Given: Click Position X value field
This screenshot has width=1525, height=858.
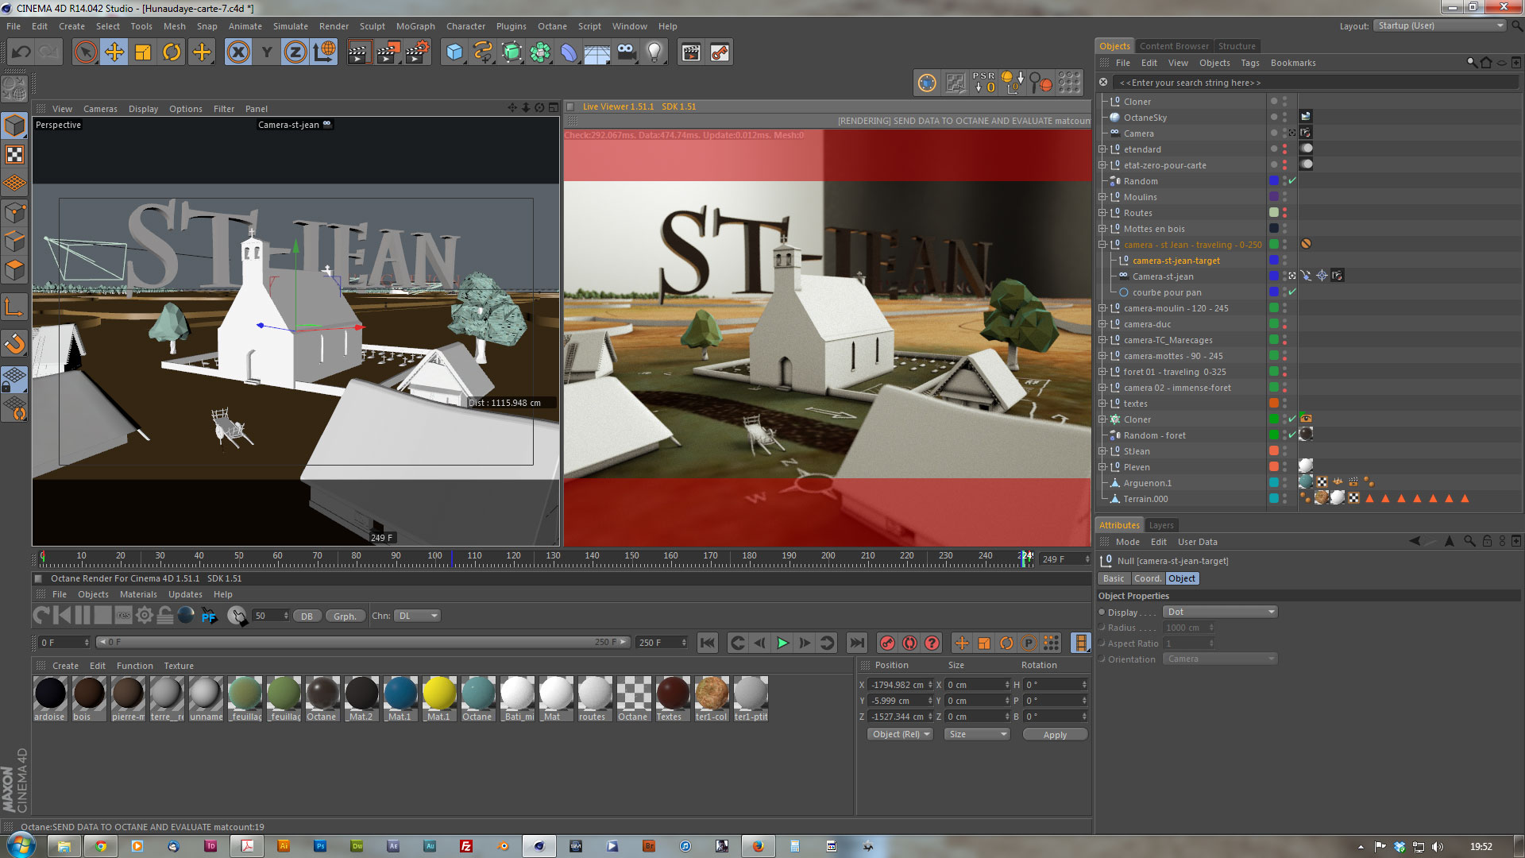Looking at the screenshot, I should 901,685.
